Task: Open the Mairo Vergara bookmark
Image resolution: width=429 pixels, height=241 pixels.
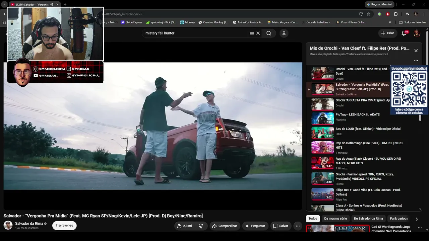Action: (x=282, y=22)
